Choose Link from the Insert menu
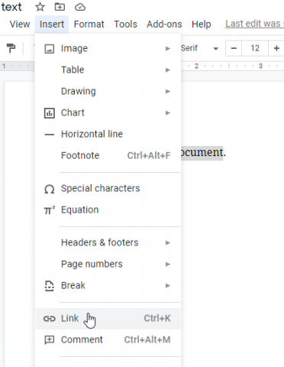 (x=108, y=319)
